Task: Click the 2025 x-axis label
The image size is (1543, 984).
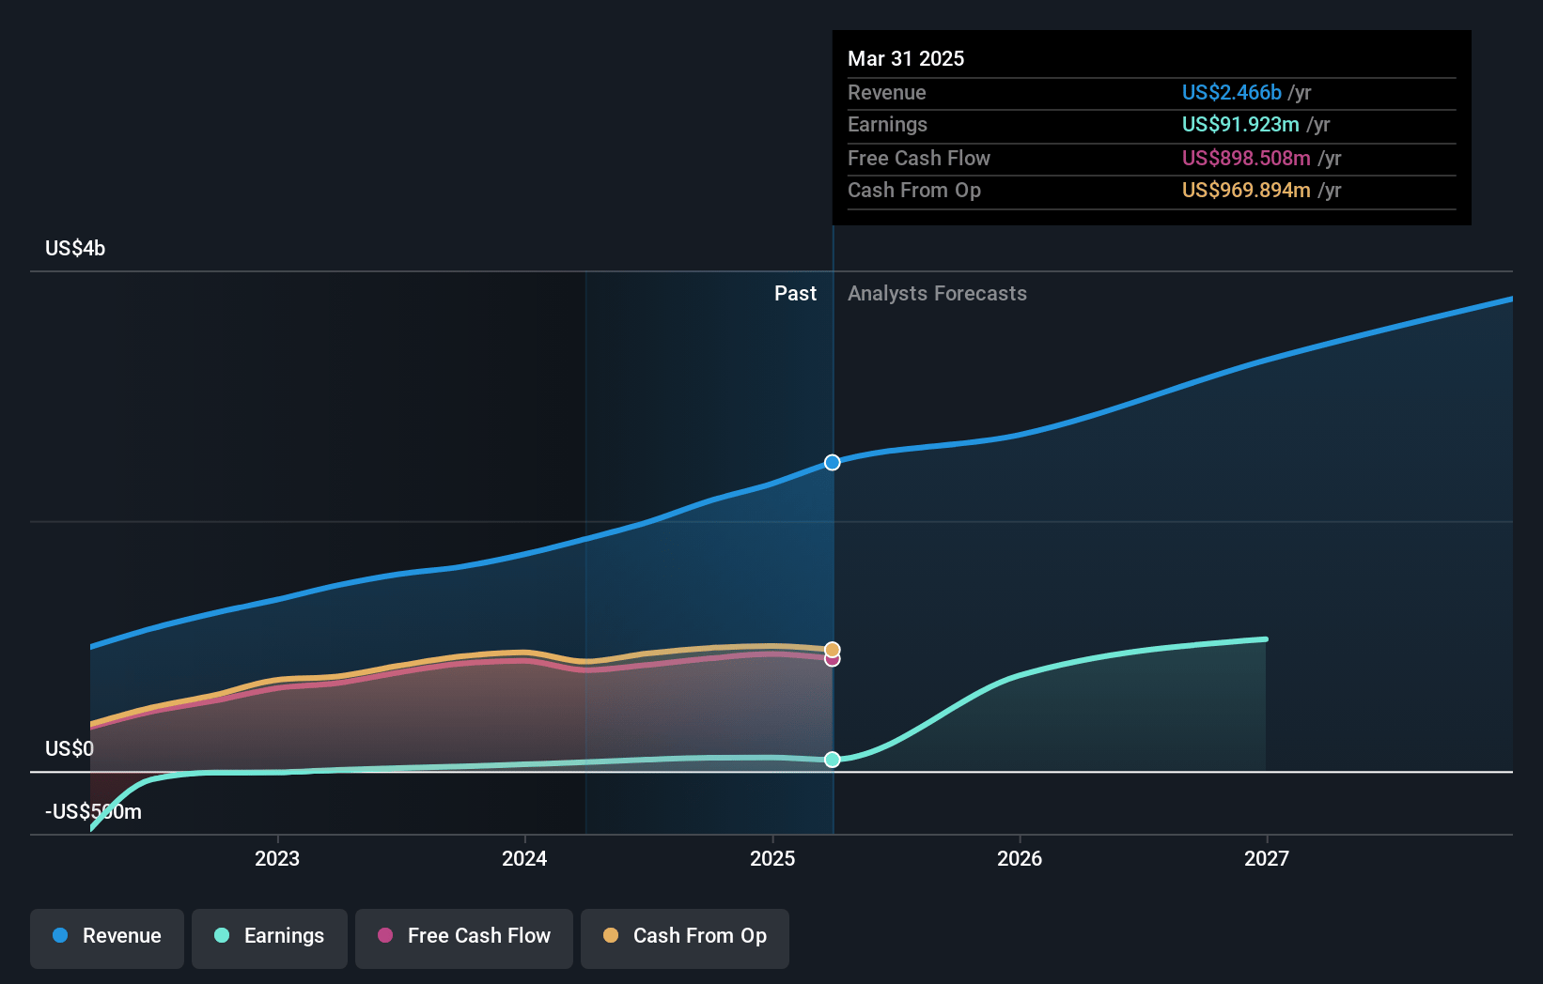Action: click(772, 858)
